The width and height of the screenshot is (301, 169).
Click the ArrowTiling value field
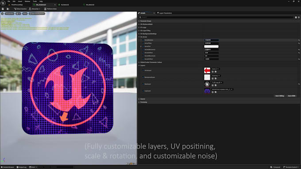pos(211,43)
